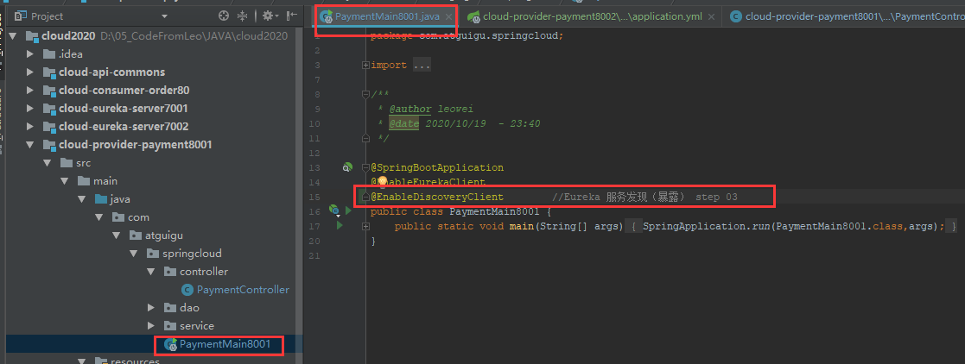Expand the cloud-consumer-order80 module
The width and height of the screenshot is (965, 364).
[30, 91]
